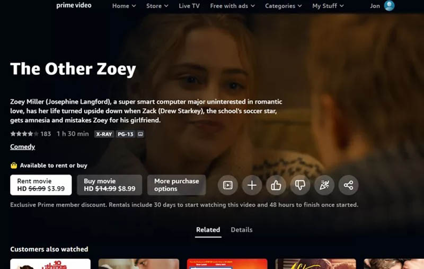424x269 pixels.
Task: Click the PG-13 rating badge
Action: tap(126, 134)
